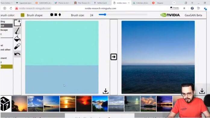This screenshot has height=118, width=210.
Task: Pick the red sky thumbnail
Action: click(84, 104)
